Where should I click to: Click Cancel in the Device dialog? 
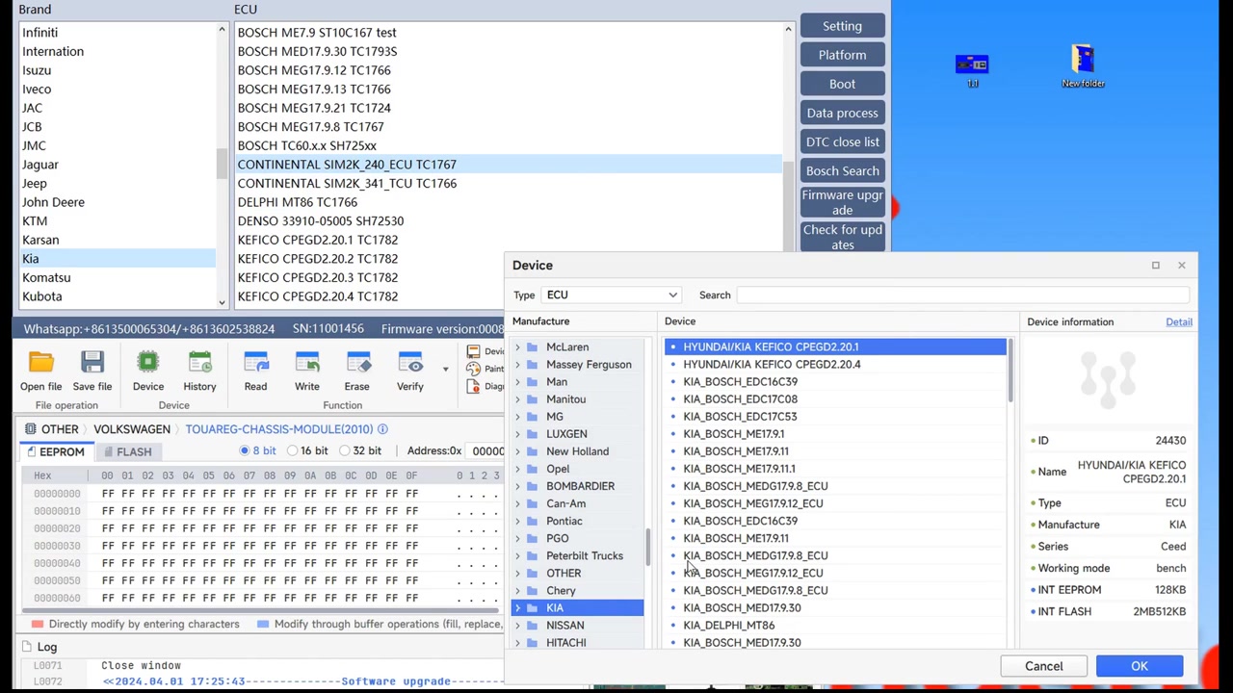1043,666
